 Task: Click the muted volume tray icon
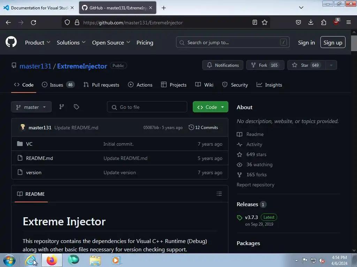(322, 260)
